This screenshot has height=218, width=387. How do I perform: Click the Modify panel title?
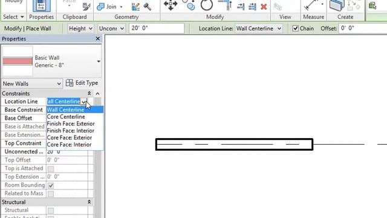pos(215,17)
